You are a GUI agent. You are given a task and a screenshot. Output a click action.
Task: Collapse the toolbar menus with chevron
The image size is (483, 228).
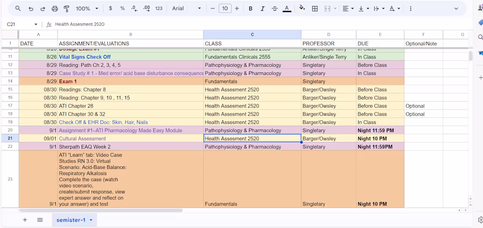coord(456,9)
